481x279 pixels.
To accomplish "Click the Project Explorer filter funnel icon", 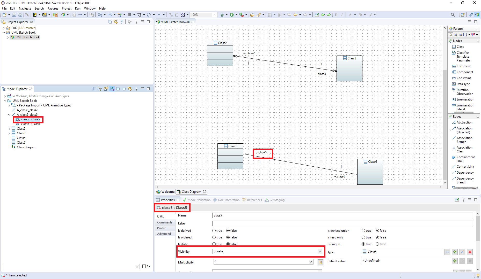I will (x=121, y=22).
